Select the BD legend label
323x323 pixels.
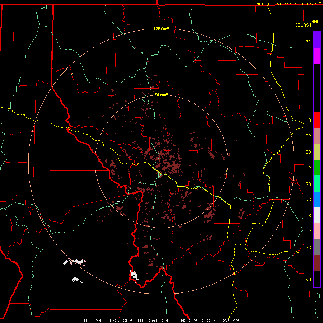click(308, 152)
